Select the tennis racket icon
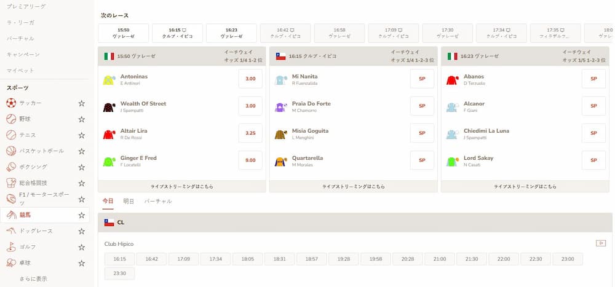615x287 pixels. click(x=11, y=135)
